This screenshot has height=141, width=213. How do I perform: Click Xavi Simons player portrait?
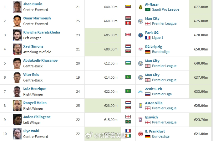[x=17, y=49]
